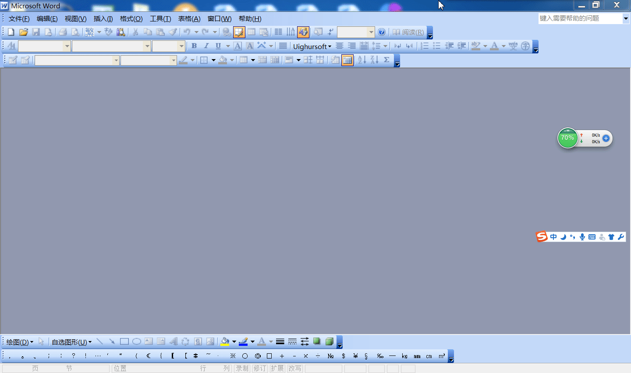Image resolution: width=631 pixels, height=373 pixels.
Task: Open the 视图(V) menu
Action: click(x=76, y=18)
